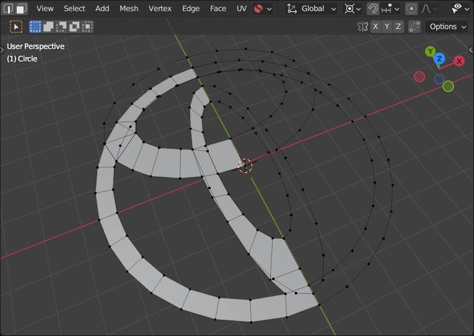Open the Add menu

[102, 9]
